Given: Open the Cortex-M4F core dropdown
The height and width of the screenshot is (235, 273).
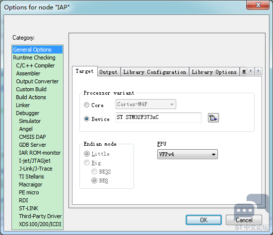Looking at the screenshot, I should (146, 104).
